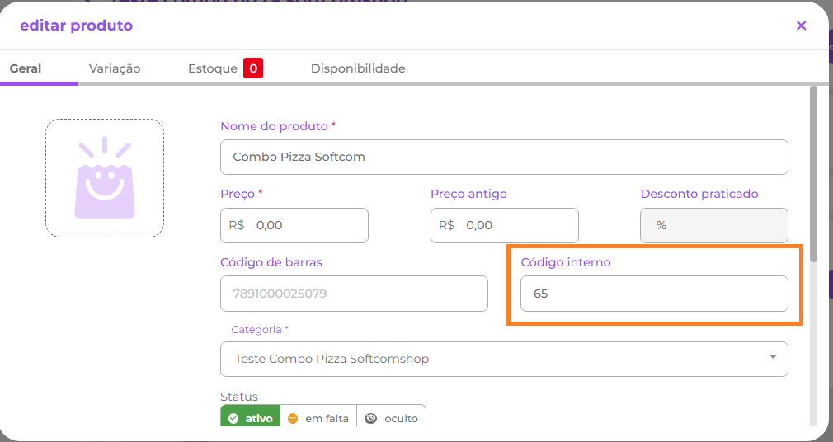Click the product image placeholder icon
Image resolution: width=833 pixels, height=442 pixels.
(105, 178)
